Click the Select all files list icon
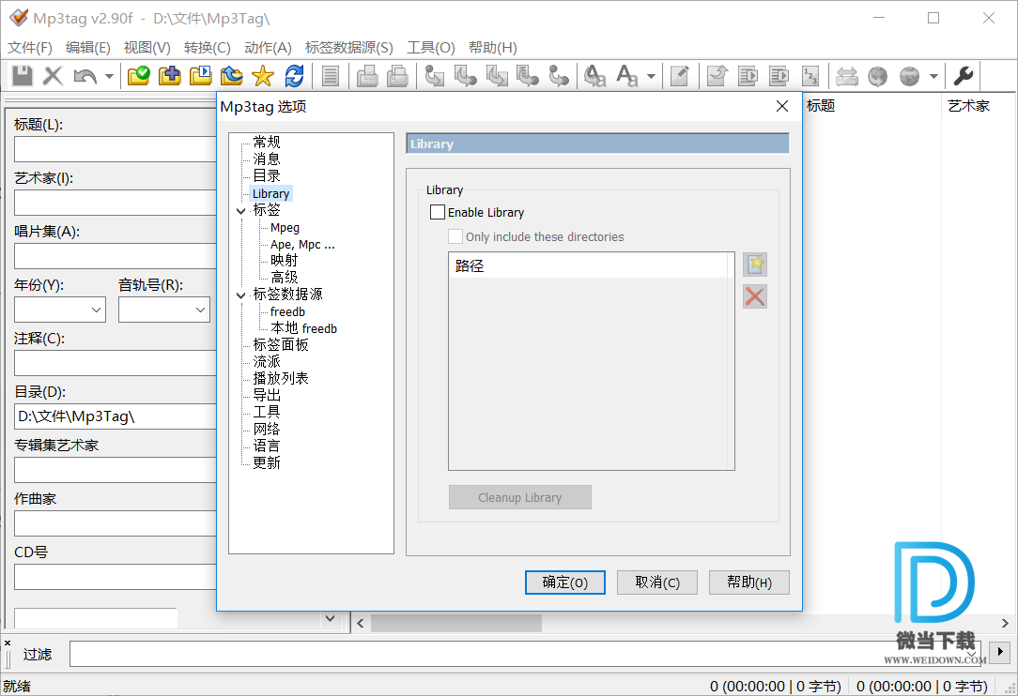 click(x=331, y=76)
